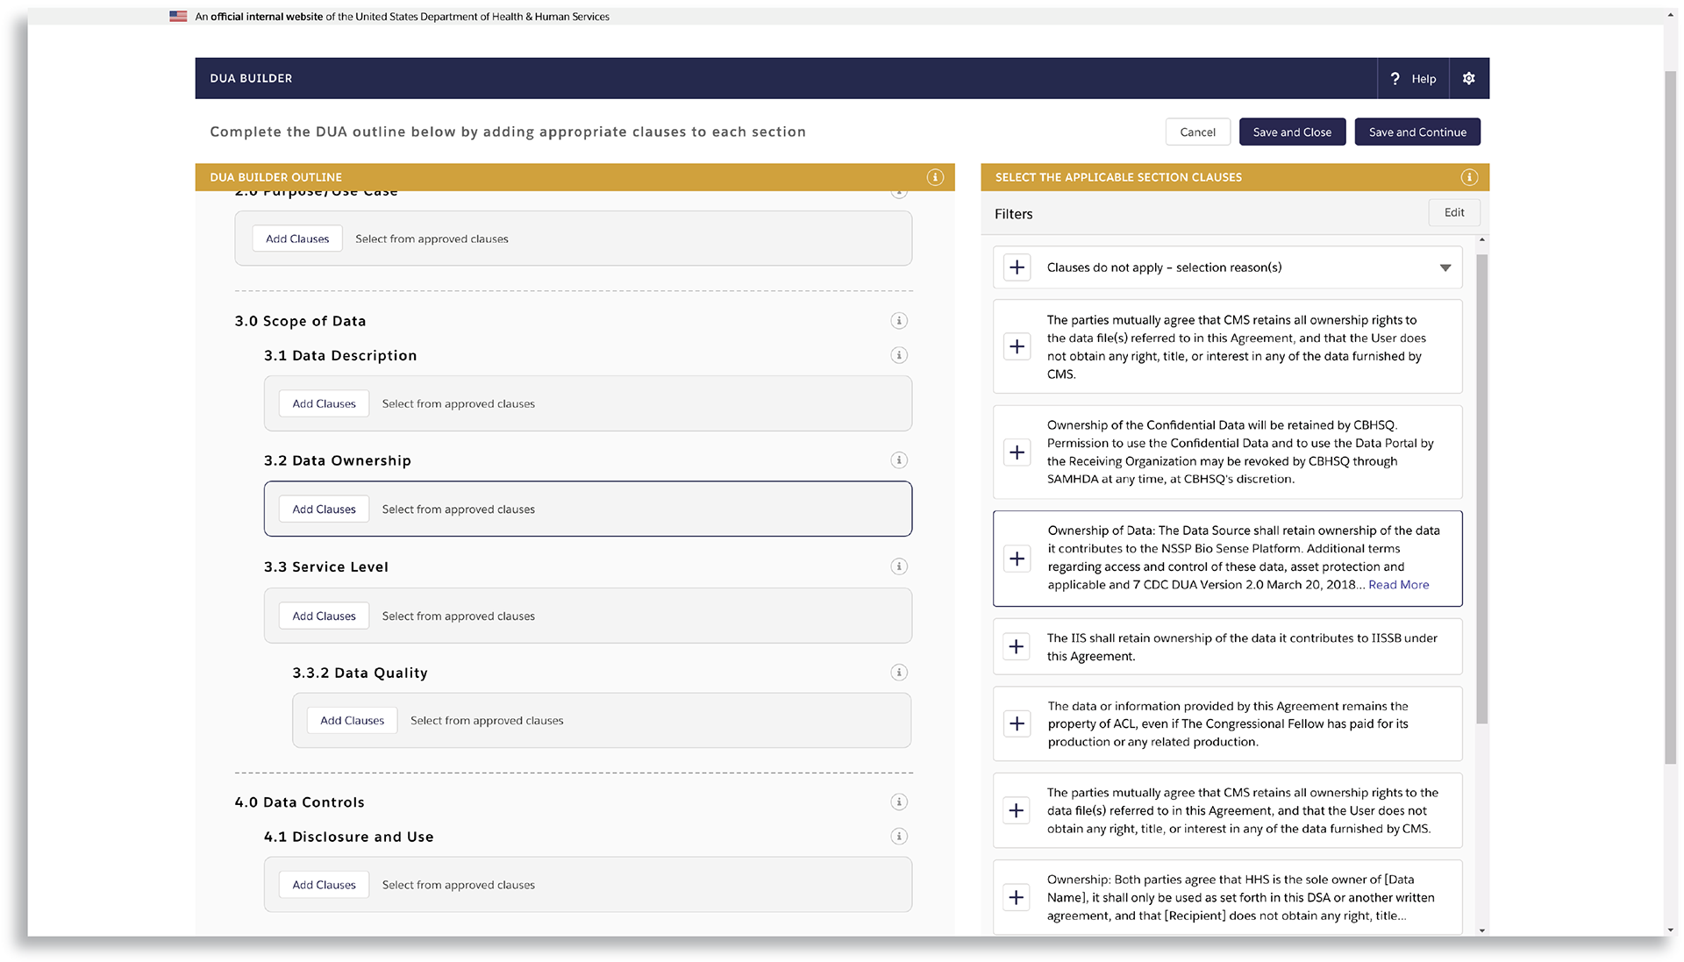Add Clauses under 3.1 Data Description
This screenshot has height=962, width=1684.
324,403
